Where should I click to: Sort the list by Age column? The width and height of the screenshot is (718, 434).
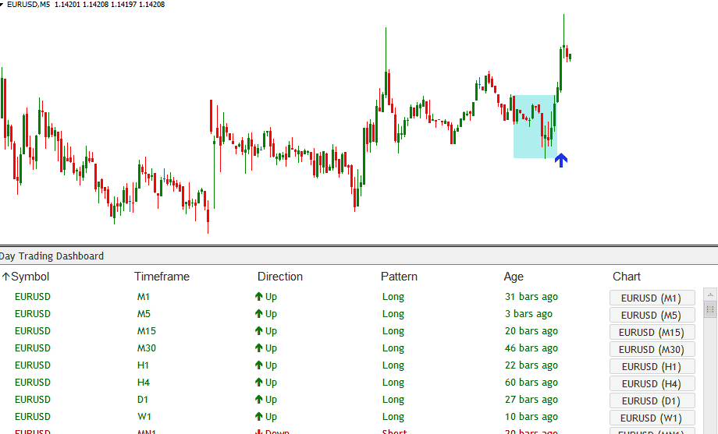tap(514, 277)
